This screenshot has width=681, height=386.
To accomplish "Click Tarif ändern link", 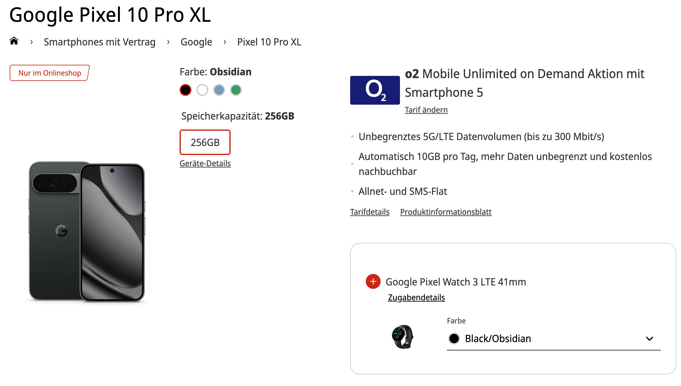I will pyautogui.click(x=426, y=110).
